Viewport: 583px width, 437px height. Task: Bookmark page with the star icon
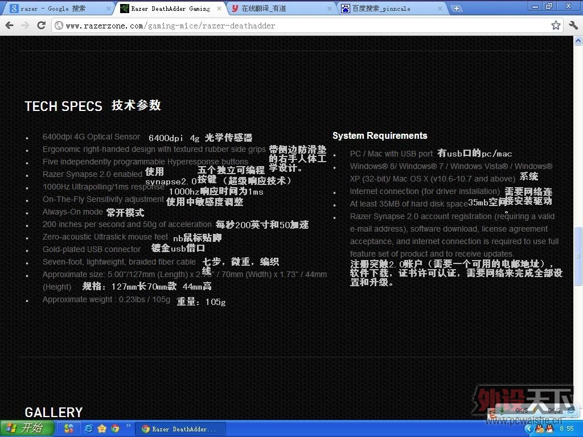(x=556, y=25)
